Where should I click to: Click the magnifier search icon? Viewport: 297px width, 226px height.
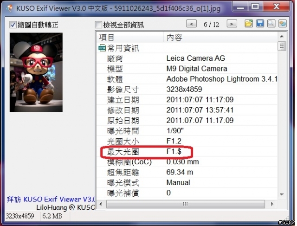(271, 24)
